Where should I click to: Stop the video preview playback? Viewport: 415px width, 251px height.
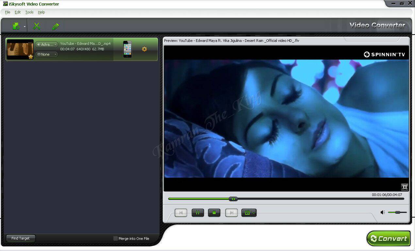pos(214,213)
